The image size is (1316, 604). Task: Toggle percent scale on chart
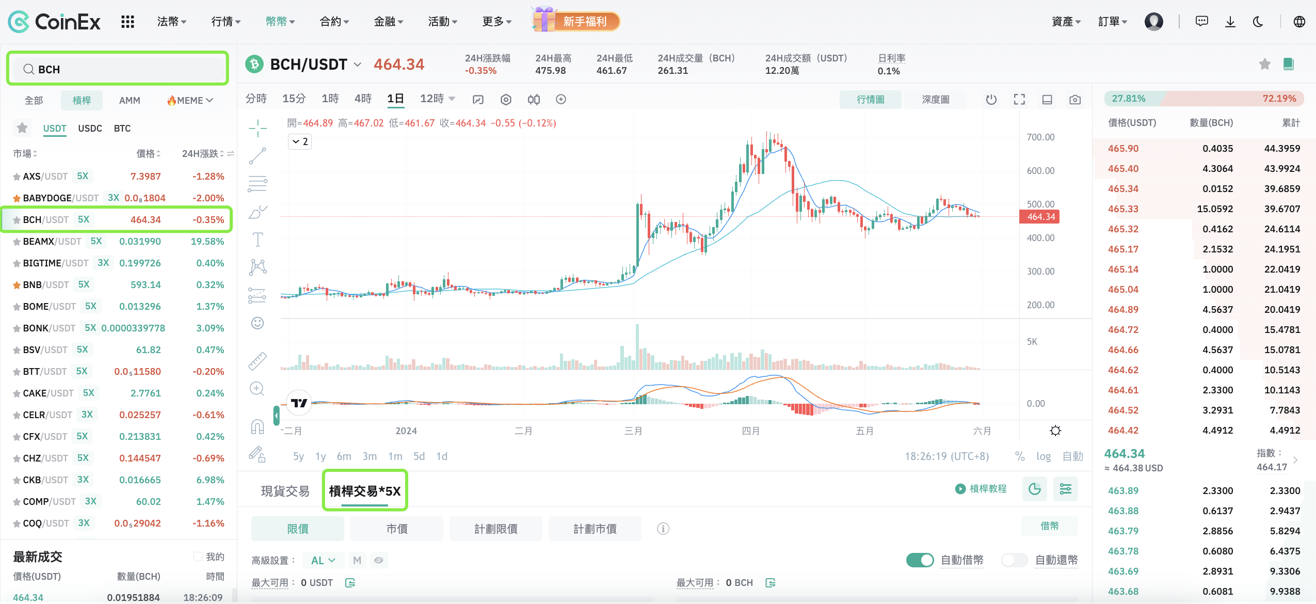(1020, 456)
